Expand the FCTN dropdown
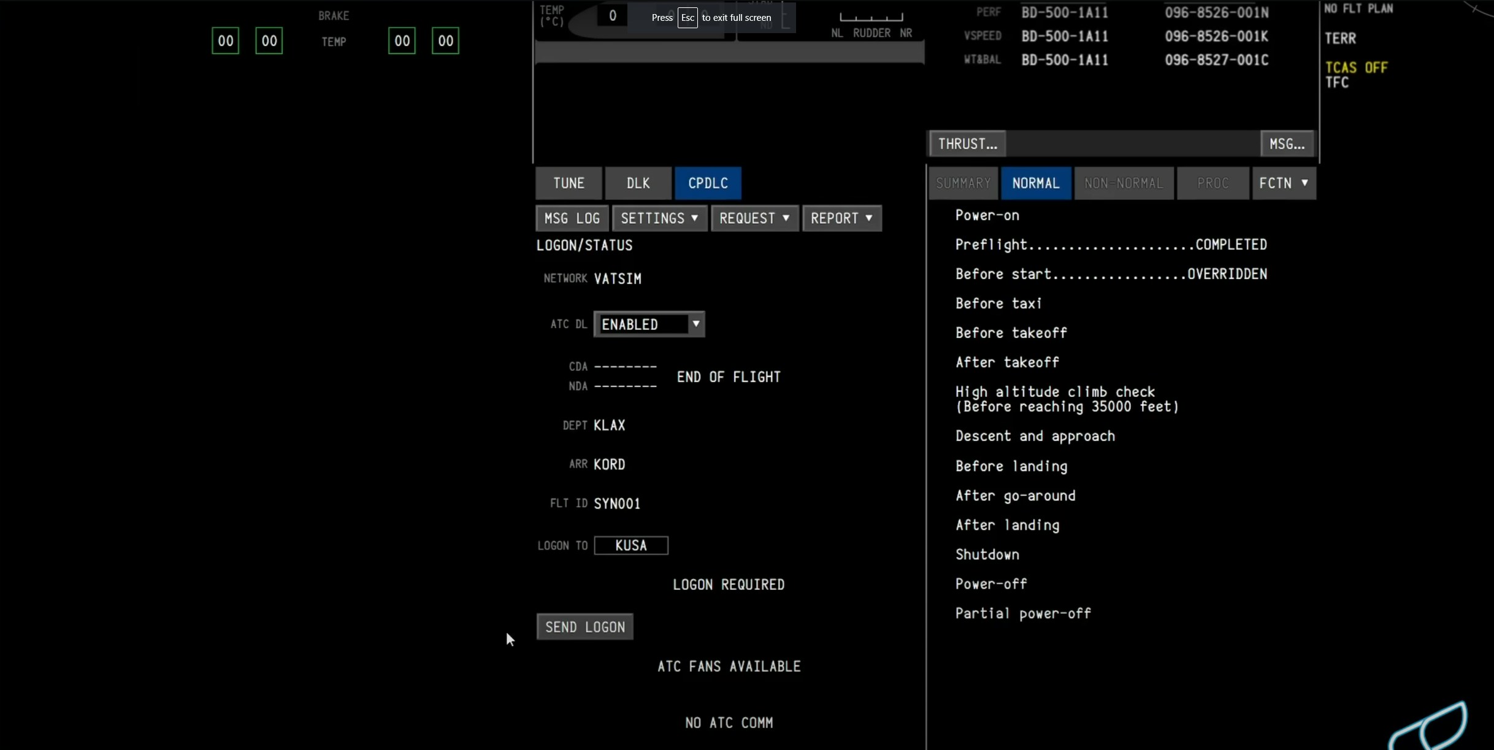Screen dimensions: 1494x750 point(1283,183)
